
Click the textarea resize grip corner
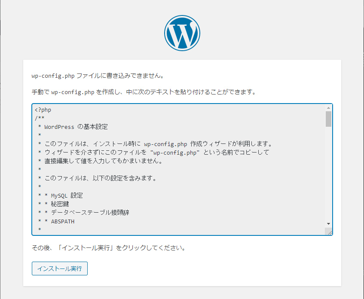click(329, 232)
